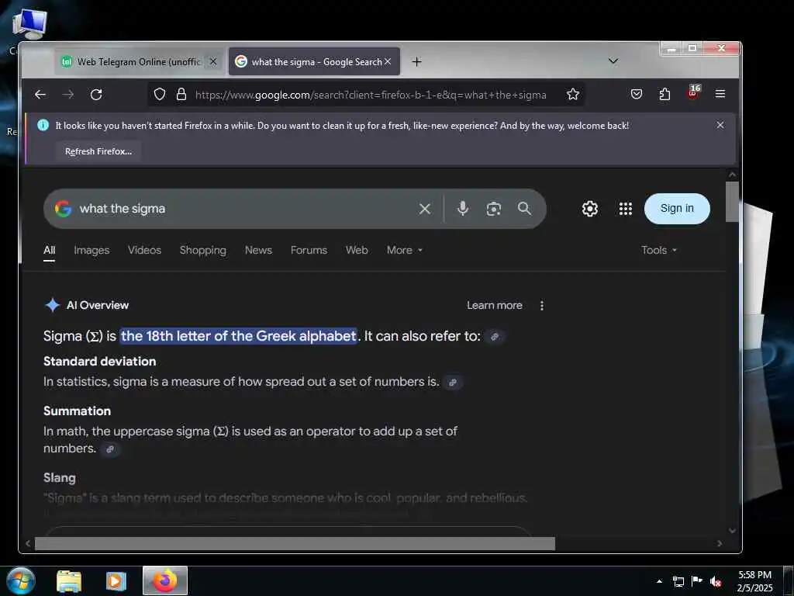Viewport: 794px width, 596px height.
Task: Click the 'Summation' heading text
Action: tap(77, 411)
